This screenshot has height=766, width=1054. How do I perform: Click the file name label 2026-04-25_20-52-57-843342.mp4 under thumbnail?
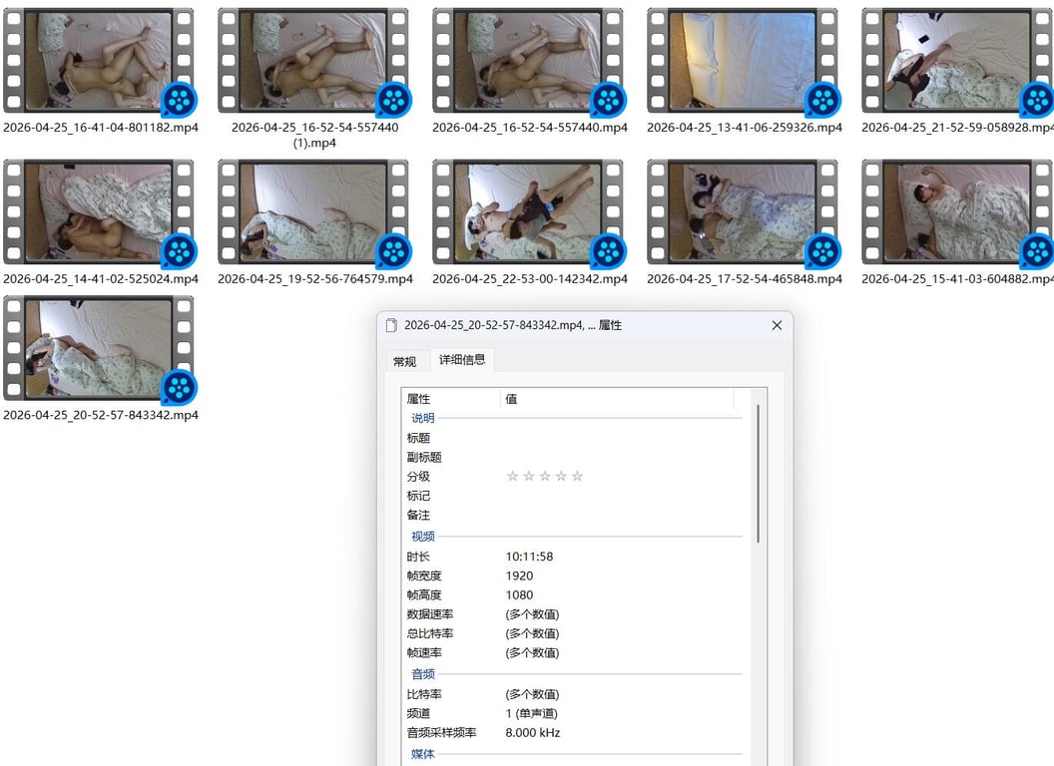pyautogui.click(x=101, y=415)
